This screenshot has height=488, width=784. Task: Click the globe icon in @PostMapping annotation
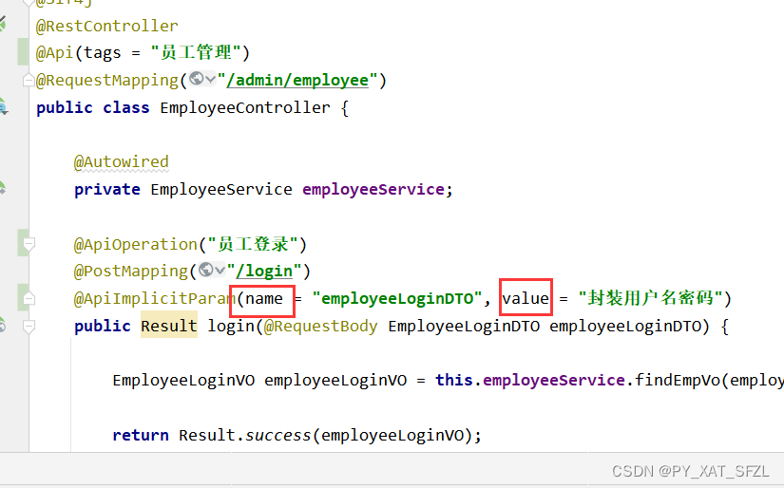click(x=206, y=270)
